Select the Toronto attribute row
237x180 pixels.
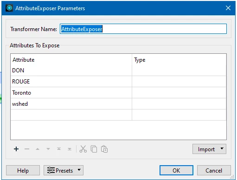[118, 93]
